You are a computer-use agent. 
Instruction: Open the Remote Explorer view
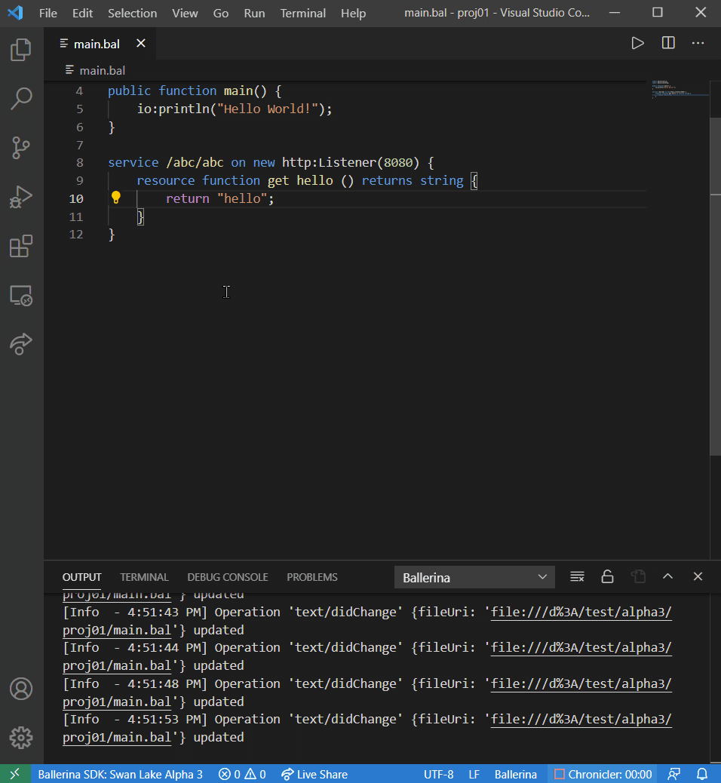click(x=21, y=295)
